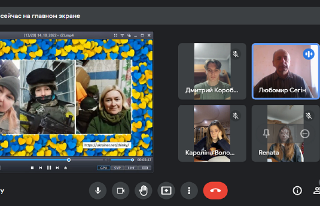Skip to the previous track in player
Image resolution: width=320 pixels, height=206 pixels.
[x=40, y=168]
